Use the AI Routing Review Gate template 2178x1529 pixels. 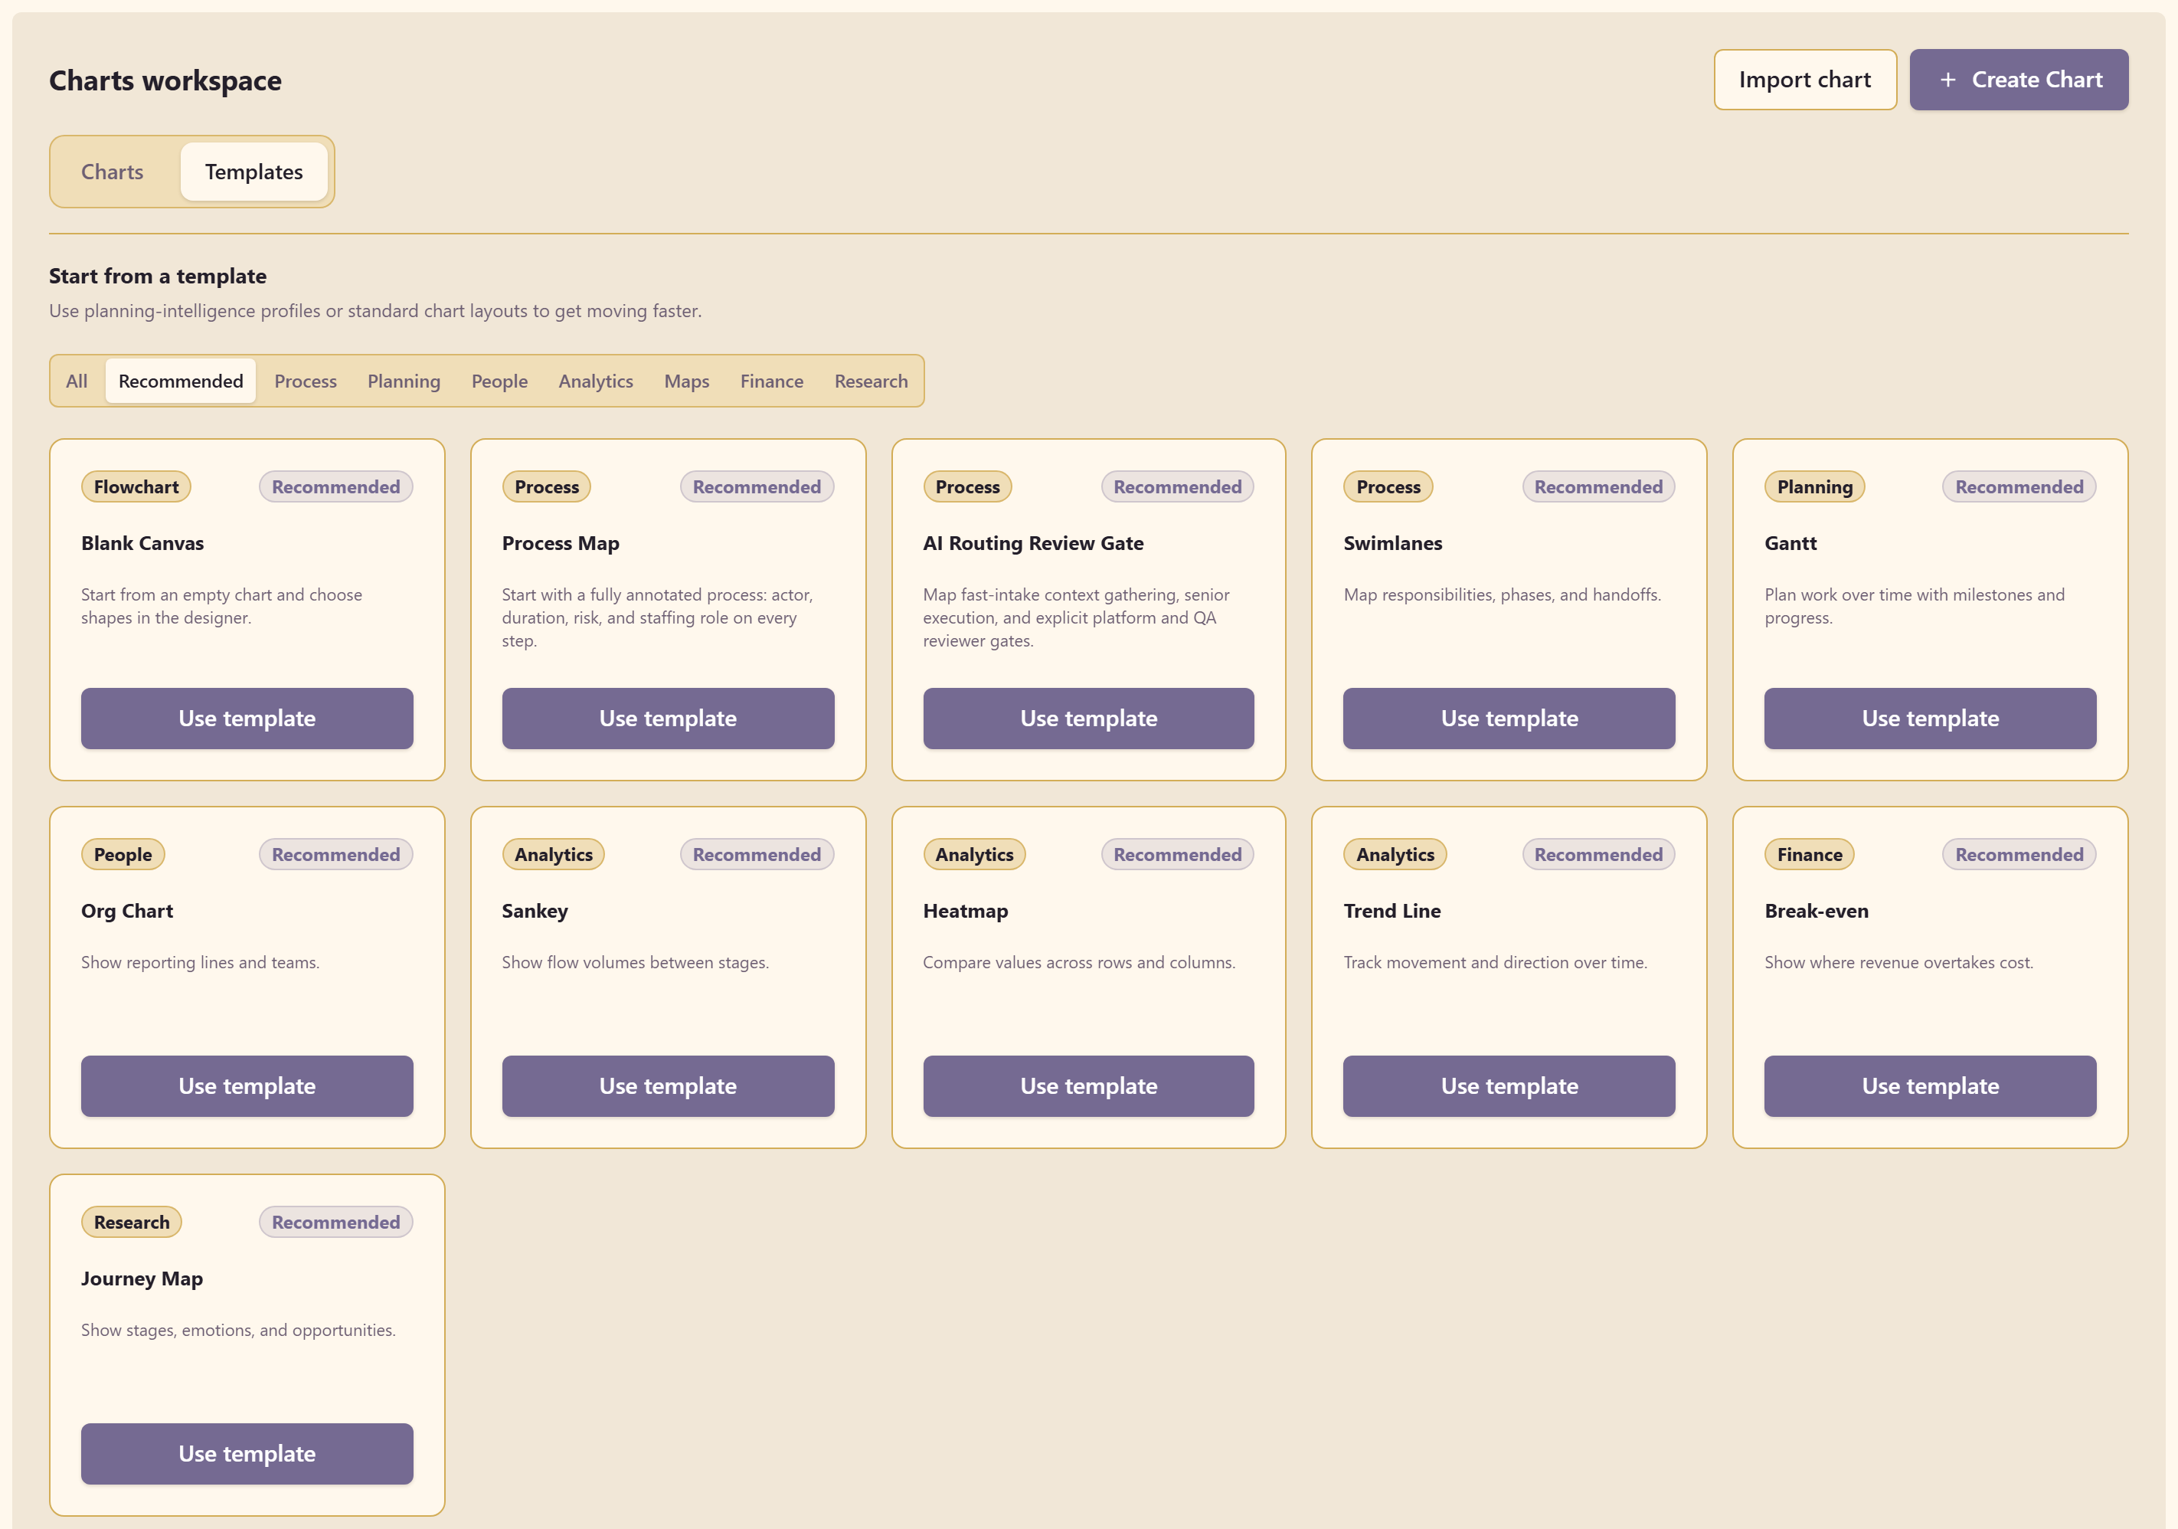pyautogui.click(x=1088, y=719)
